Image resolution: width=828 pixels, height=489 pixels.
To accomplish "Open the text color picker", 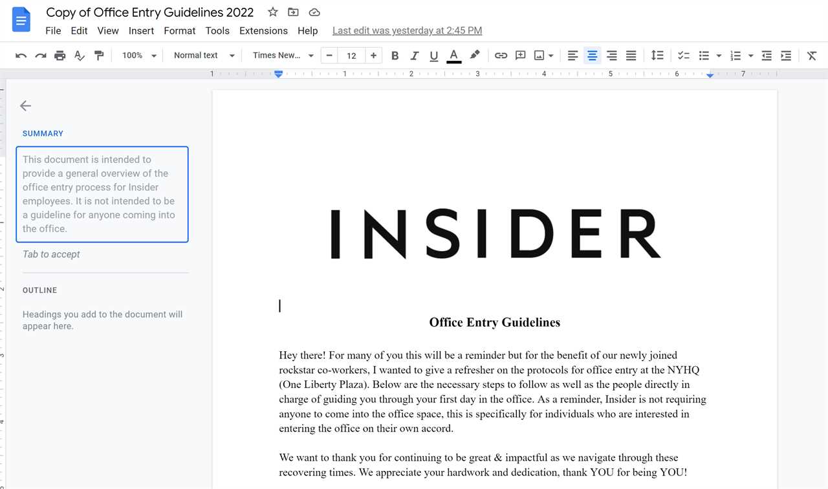I will [454, 56].
